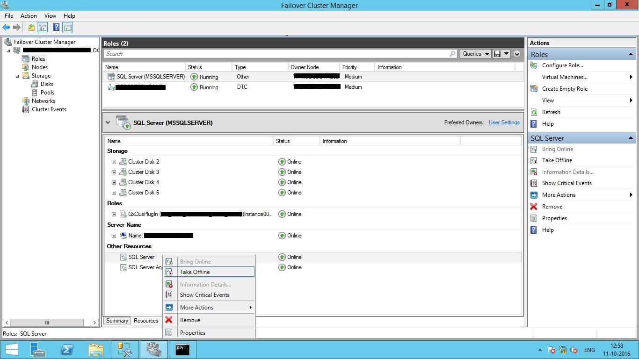Switch to the Resources tab
The width and height of the screenshot is (639, 359).
coord(146,321)
